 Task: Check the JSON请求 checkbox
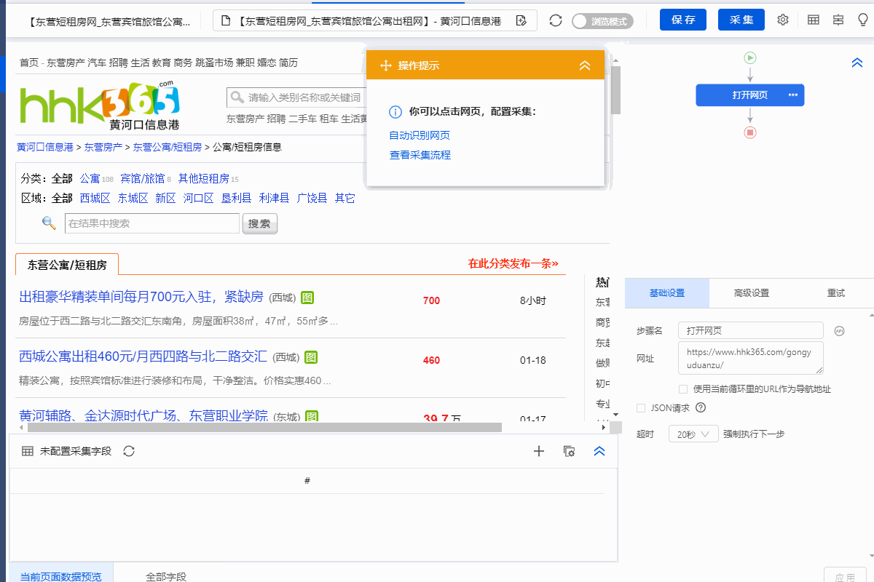click(641, 408)
